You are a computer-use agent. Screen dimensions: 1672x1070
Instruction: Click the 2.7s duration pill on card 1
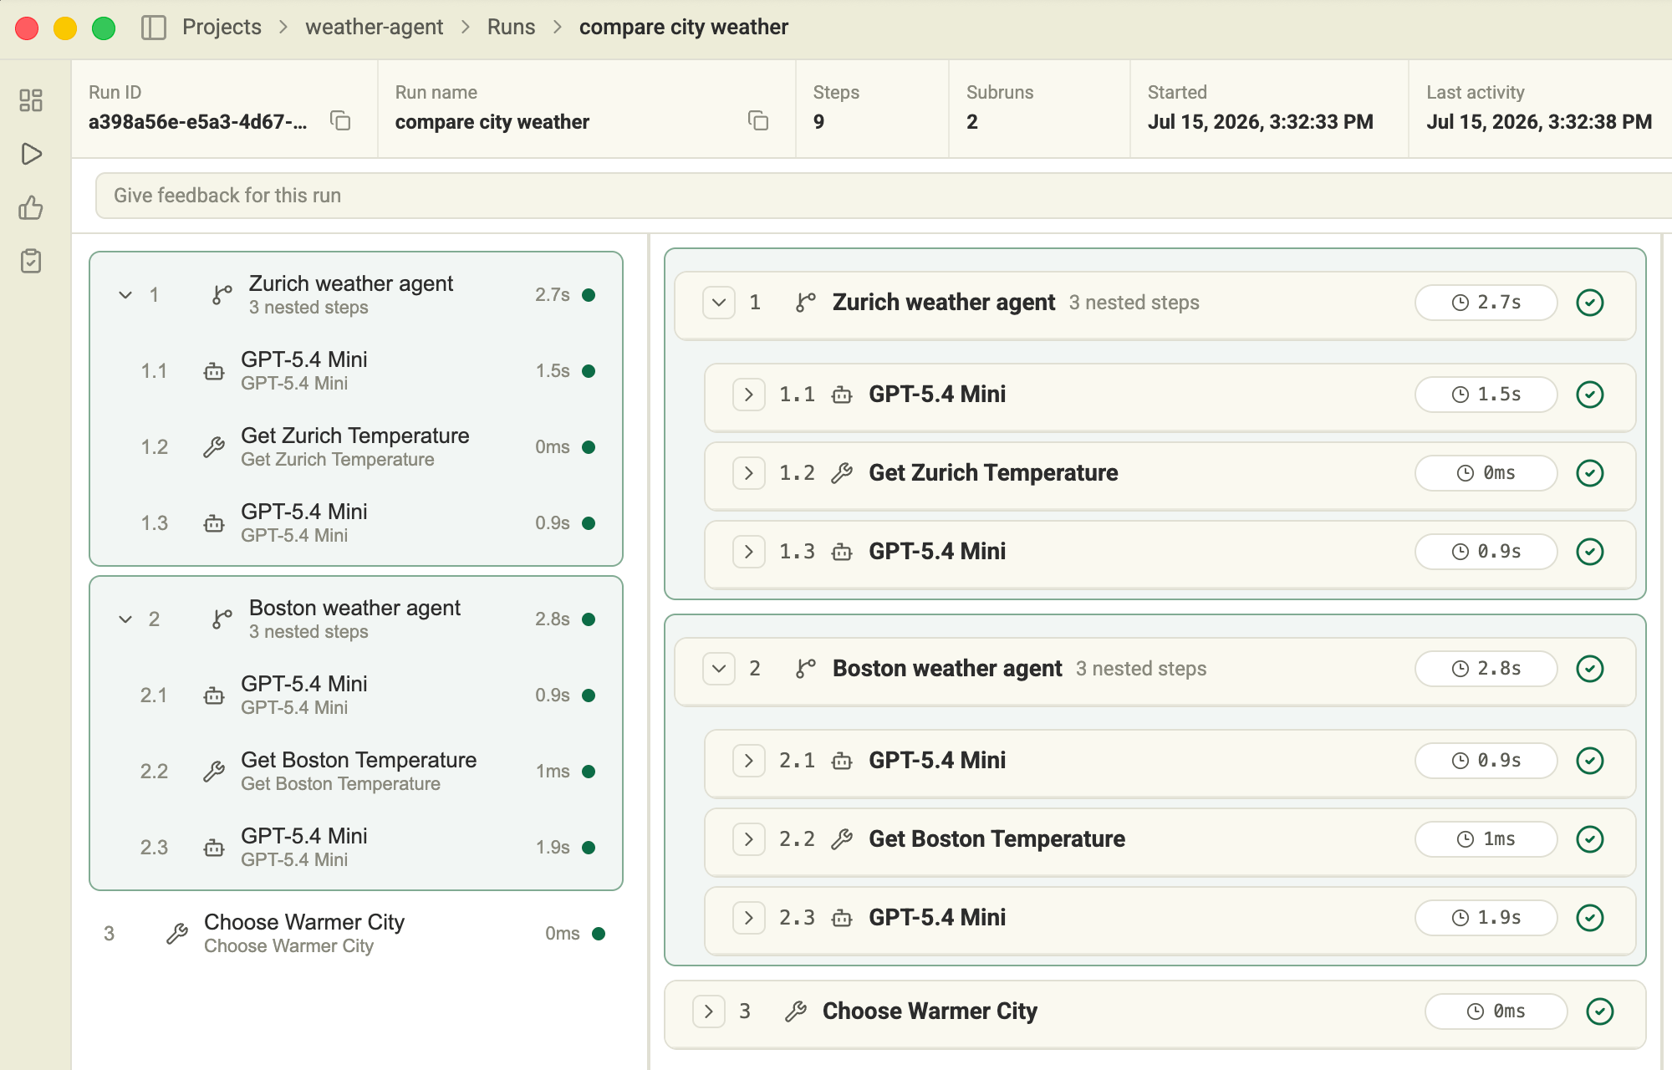click(1486, 303)
